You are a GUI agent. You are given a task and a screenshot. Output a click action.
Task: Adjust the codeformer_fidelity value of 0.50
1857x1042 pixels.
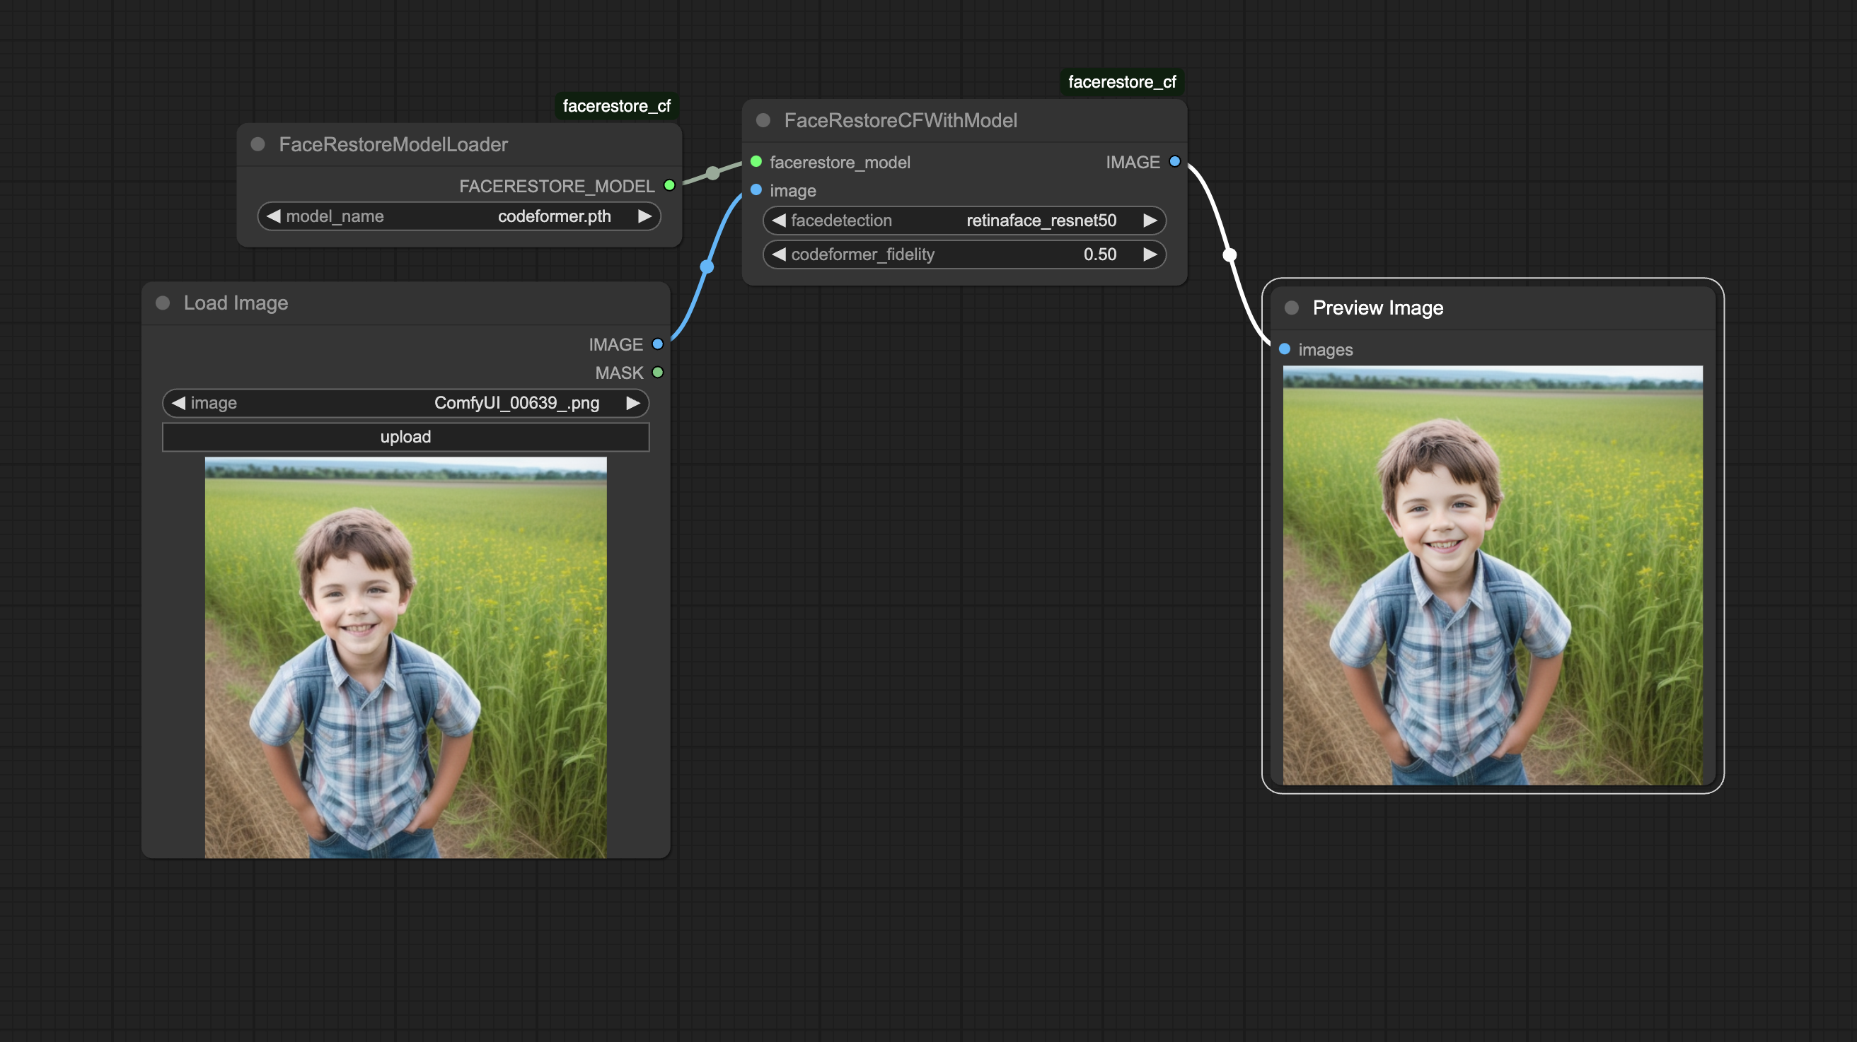tap(1100, 254)
